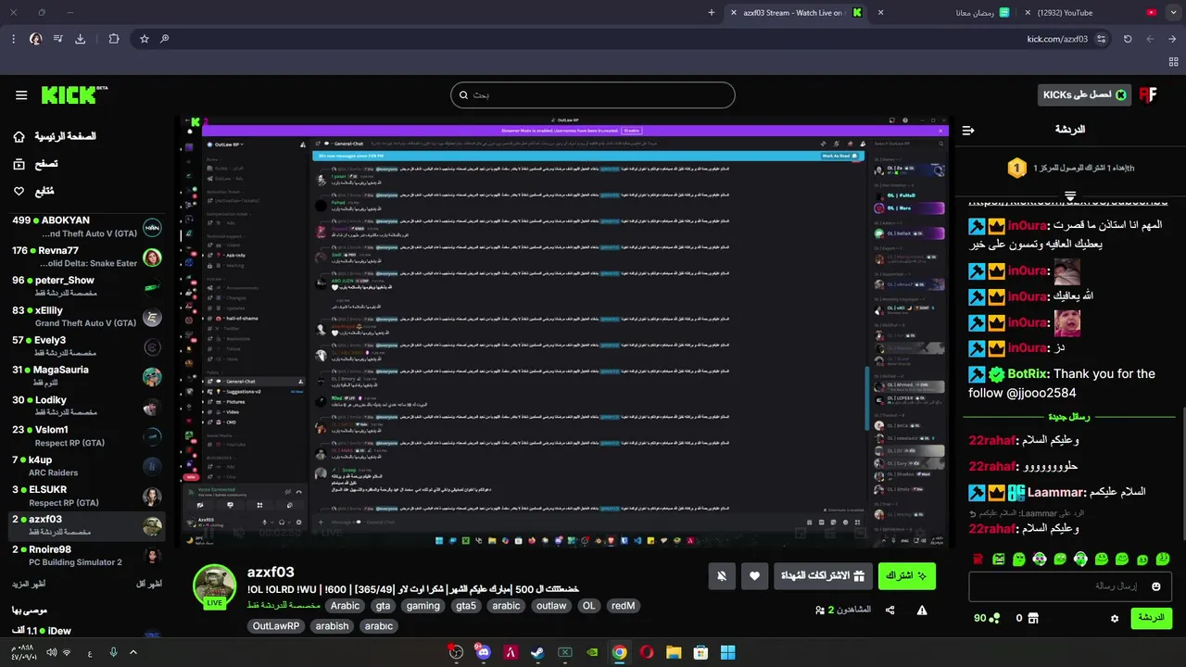The image size is (1186, 667).
Task: Click the Get KICKs button
Action: click(1084, 94)
